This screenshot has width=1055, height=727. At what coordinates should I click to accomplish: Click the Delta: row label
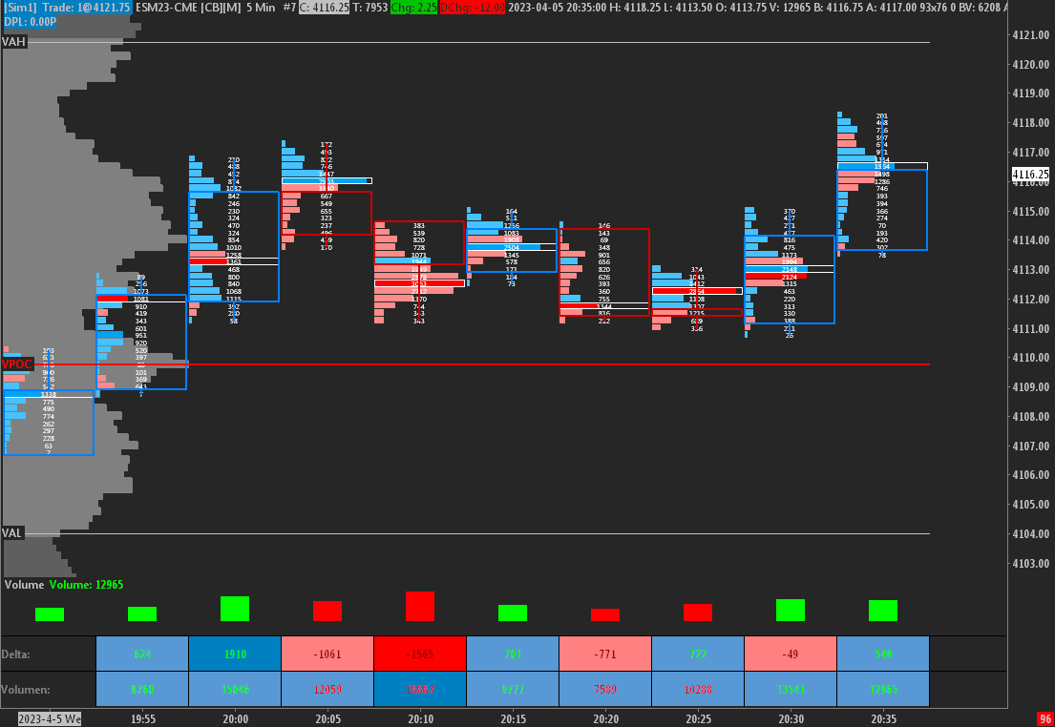coord(16,654)
